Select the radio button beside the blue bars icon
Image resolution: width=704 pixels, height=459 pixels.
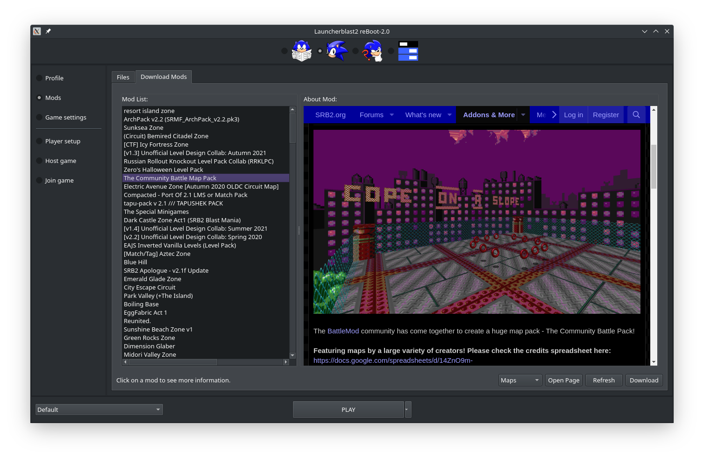point(391,51)
